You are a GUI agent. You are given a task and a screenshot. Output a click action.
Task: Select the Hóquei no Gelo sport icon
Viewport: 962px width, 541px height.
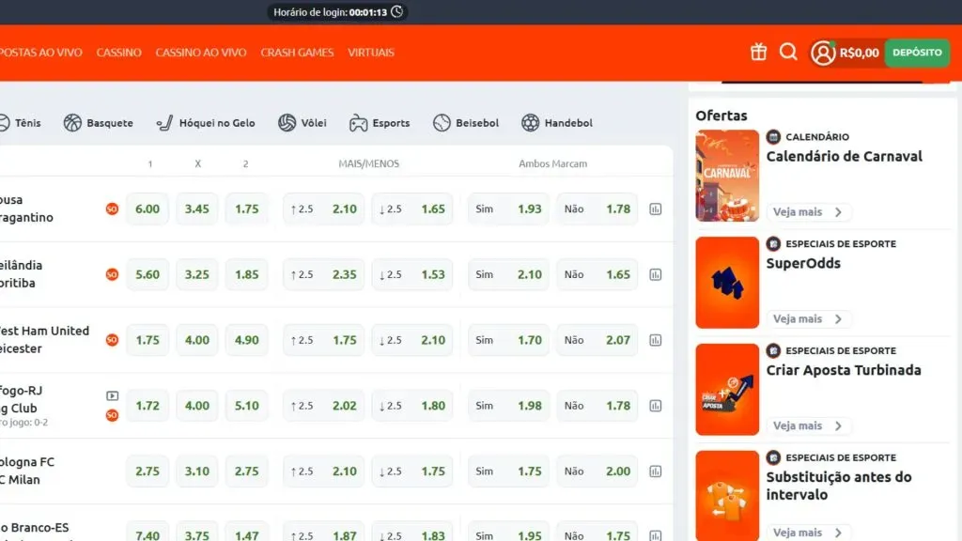164,123
